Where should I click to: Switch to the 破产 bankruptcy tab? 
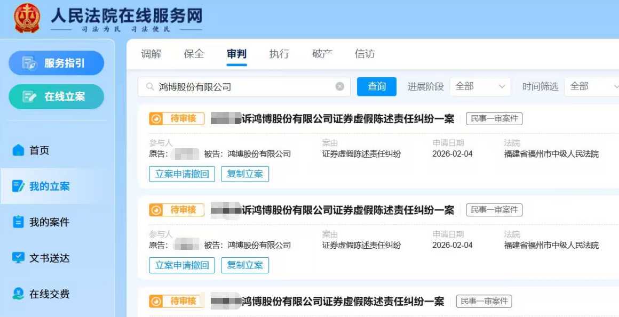coord(321,53)
